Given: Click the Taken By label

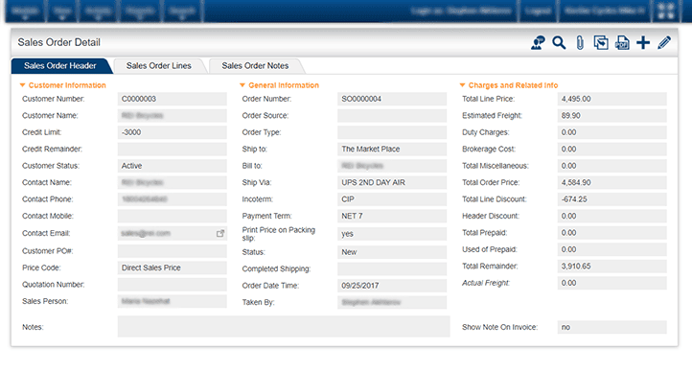Looking at the screenshot, I should [258, 303].
